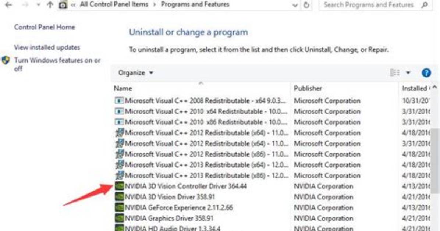Open Control Panel Home link
Viewport: 440px width, 231px height.
pyautogui.click(x=45, y=27)
